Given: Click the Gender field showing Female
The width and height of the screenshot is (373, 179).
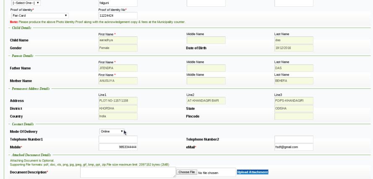Looking at the screenshot, I should (x=118, y=48).
